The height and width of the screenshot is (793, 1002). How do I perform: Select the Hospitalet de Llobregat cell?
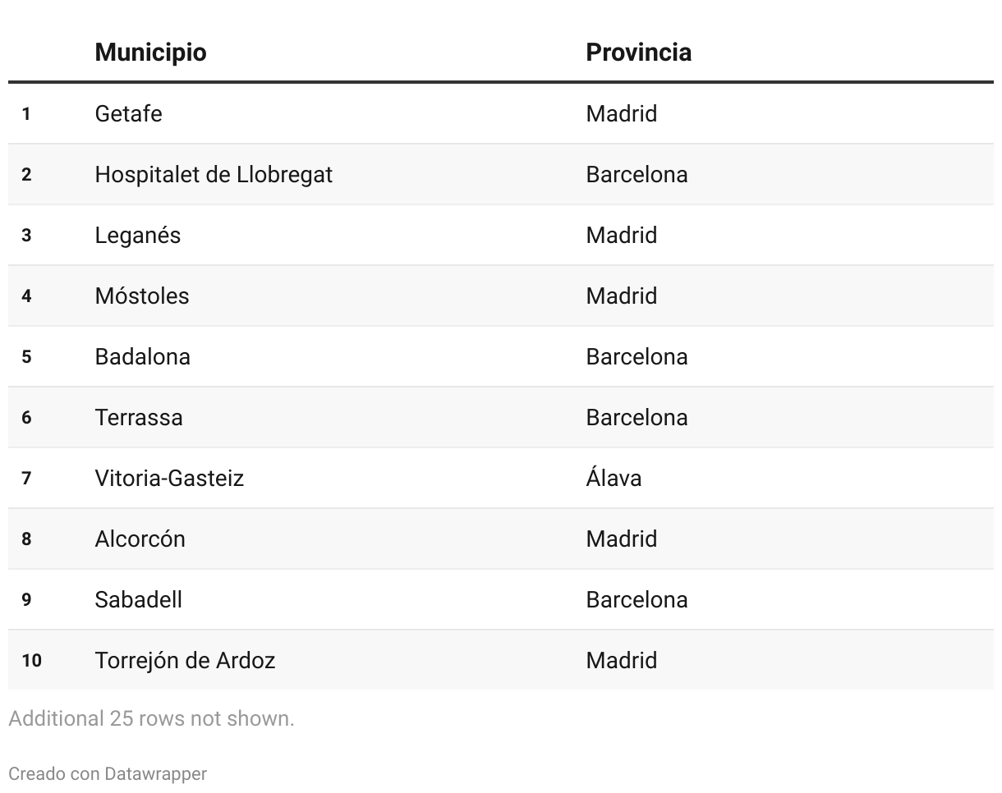pyautogui.click(x=214, y=174)
